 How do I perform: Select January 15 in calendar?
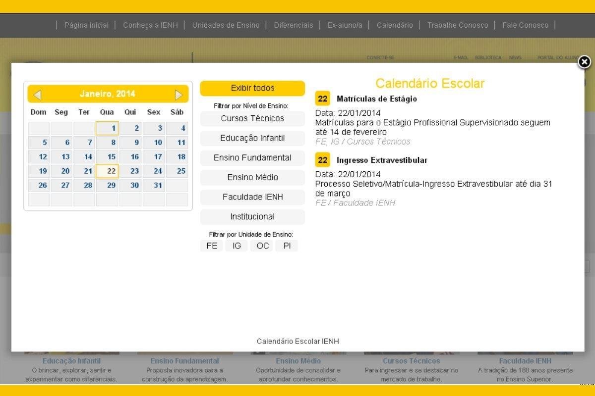click(107, 157)
